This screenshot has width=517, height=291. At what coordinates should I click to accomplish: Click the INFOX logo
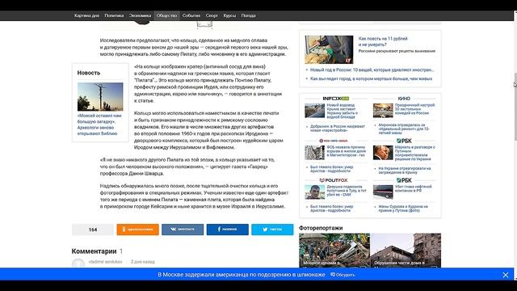pos(336,99)
